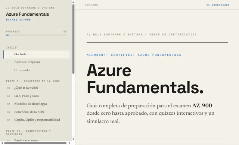
Task: Open the Portada sidebar item
Action: coord(36,54)
